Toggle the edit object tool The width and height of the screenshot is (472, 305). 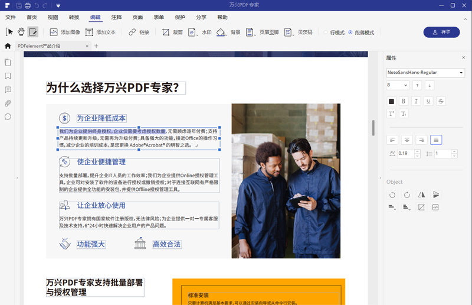[32, 32]
